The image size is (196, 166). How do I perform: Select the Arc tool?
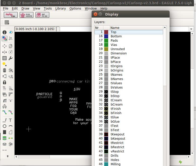point(11,126)
